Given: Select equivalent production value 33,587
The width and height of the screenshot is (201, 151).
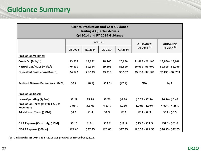Looking at the screenshot, I should click(123, 72).
